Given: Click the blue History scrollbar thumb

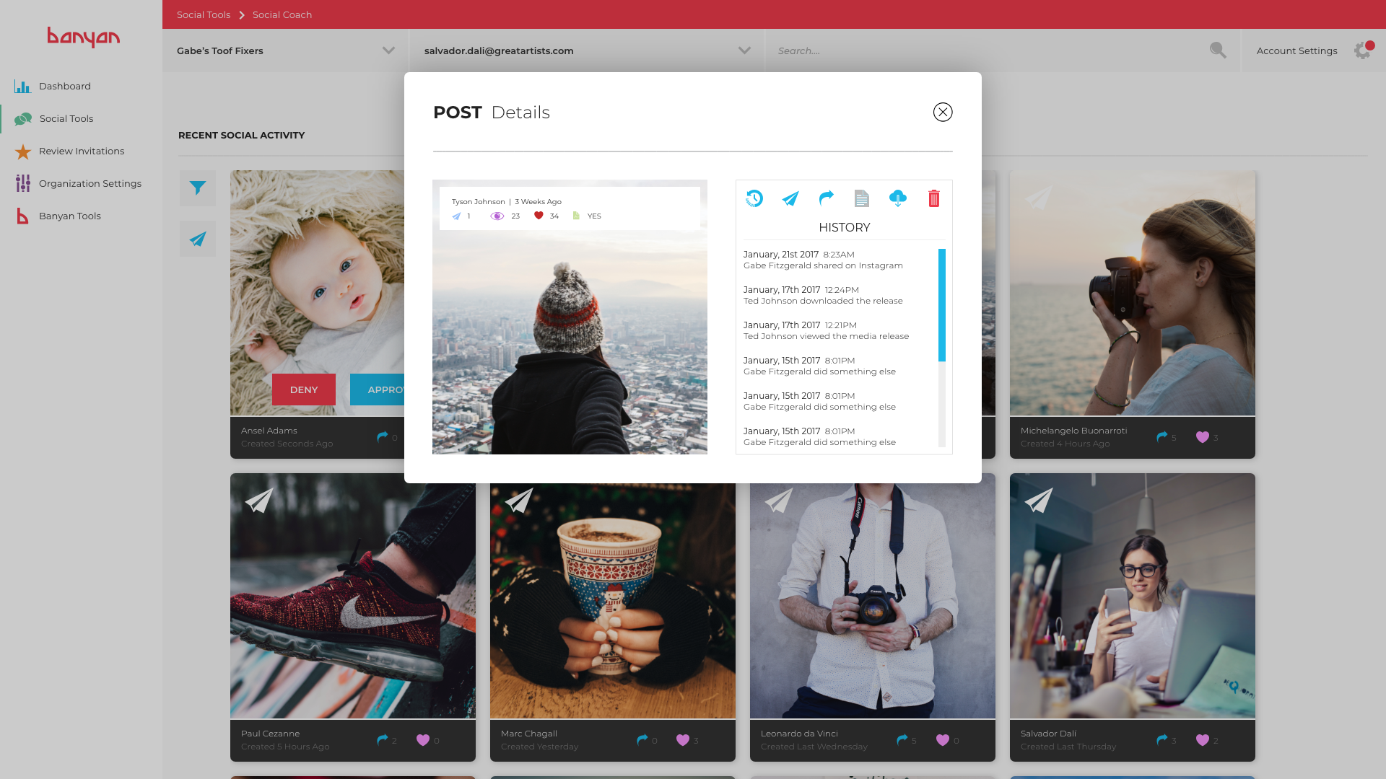Looking at the screenshot, I should click(942, 304).
